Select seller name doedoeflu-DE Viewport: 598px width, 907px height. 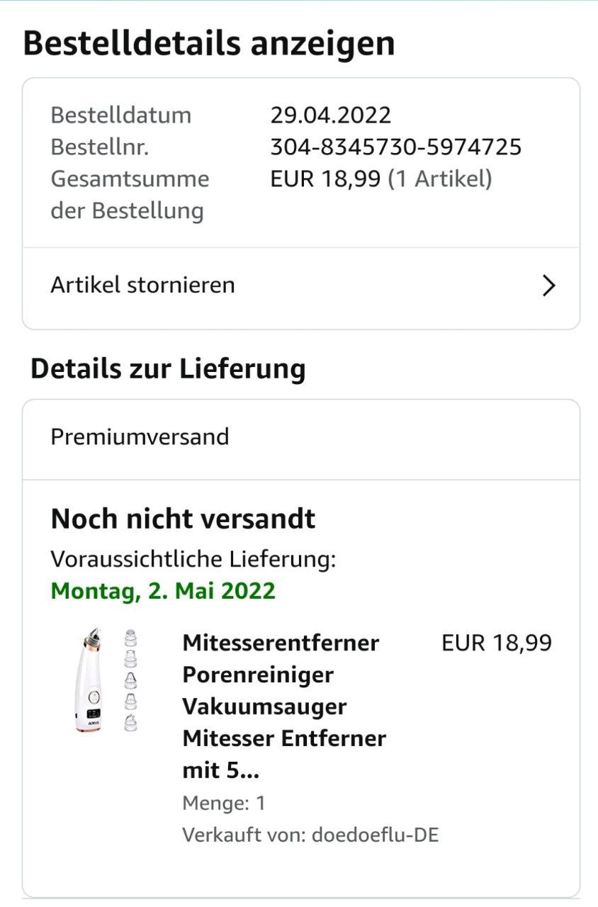click(x=376, y=835)
